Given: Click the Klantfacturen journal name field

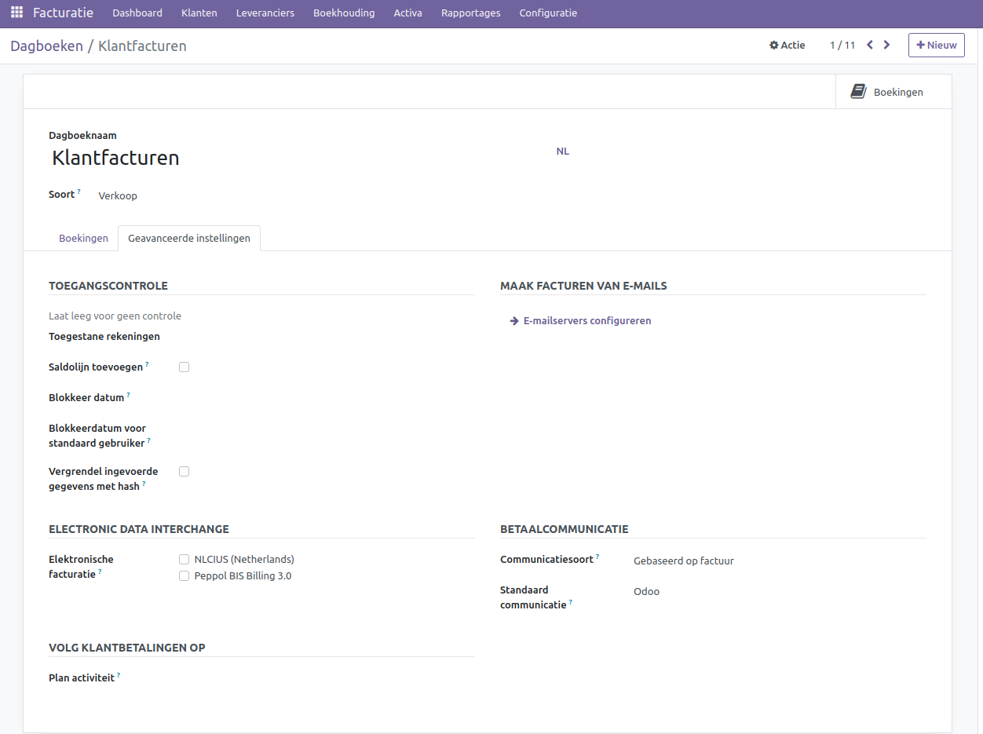Looking at the screenshot, I should click(115, 158).
